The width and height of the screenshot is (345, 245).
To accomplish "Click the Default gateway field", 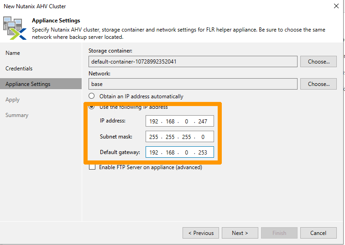I will tap(180, 152).
